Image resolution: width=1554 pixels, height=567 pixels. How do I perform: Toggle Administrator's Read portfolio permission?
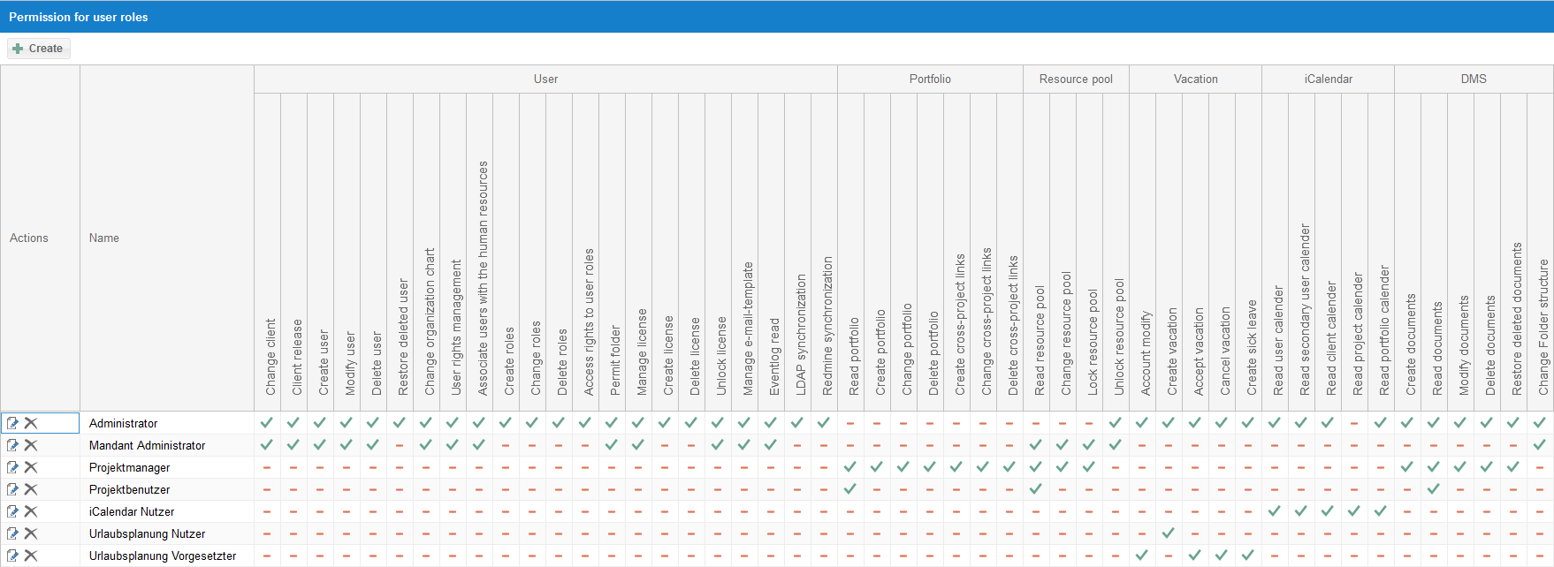tap(850, 423)
